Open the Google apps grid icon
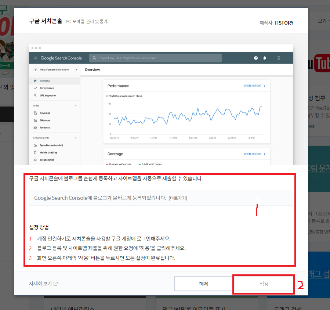This screenshot has height=310, width=330. [278, 58]
